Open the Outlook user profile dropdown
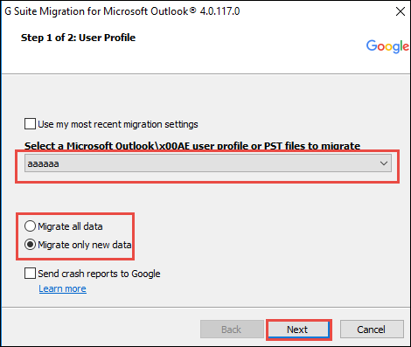The height and width of the screenshot is (347, 411). (208, 163)
